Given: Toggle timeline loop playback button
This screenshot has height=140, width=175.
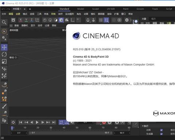Looking at the screenshot, I should [61, 122].
